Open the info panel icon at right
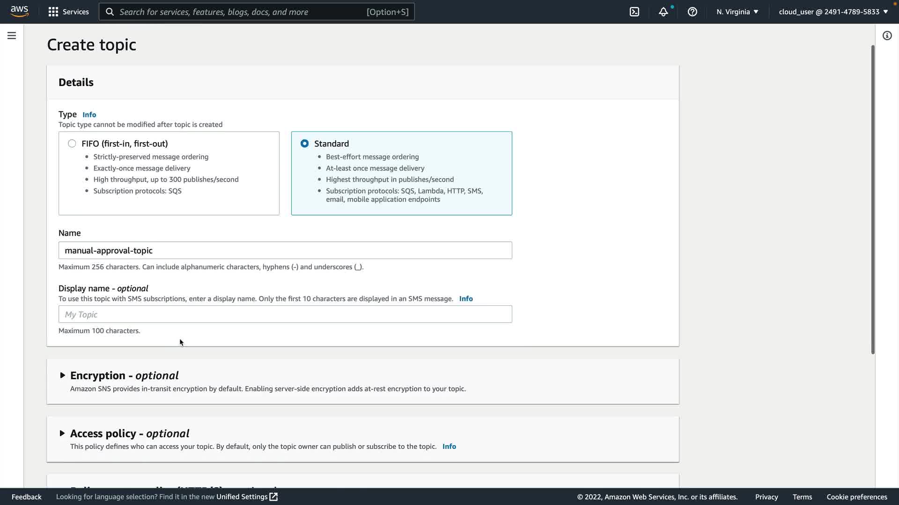This screenshot has height=505, width=899. (887, 36)
